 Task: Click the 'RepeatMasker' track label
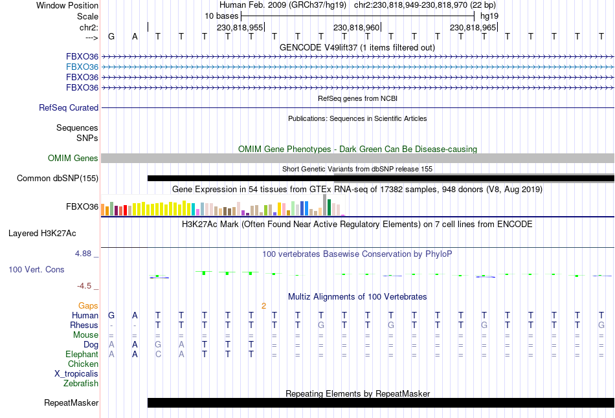click(x=71, y=402)
